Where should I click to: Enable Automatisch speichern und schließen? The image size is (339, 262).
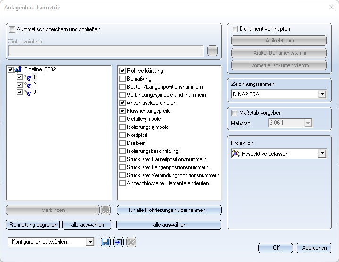[x=12, y=29]
